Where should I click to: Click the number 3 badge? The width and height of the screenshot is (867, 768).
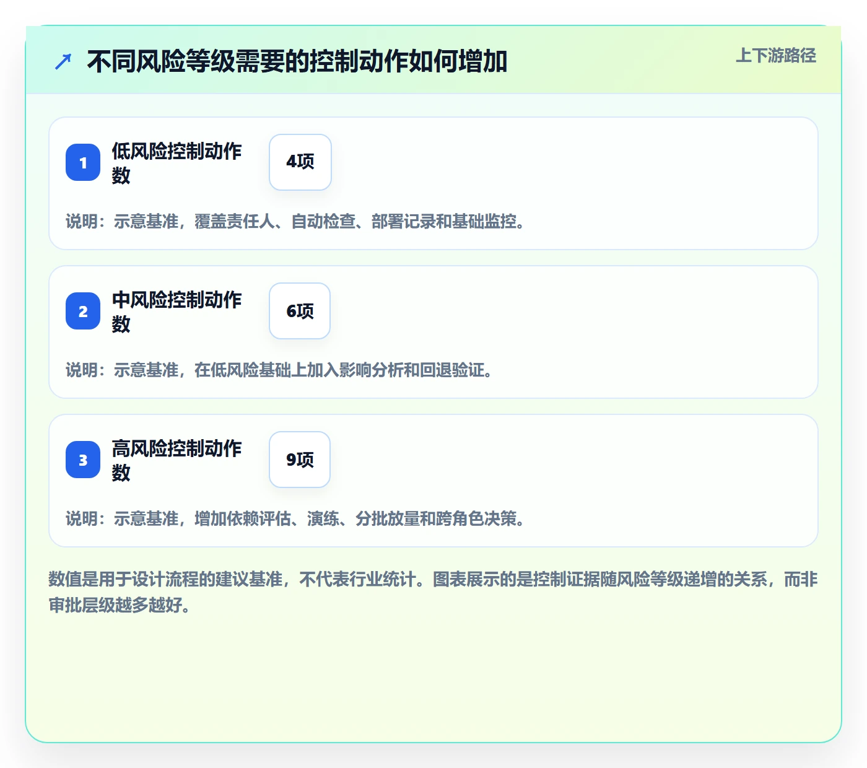click(x=83, y=460)
